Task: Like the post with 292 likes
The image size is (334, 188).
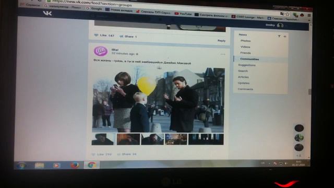Action: 102,154
